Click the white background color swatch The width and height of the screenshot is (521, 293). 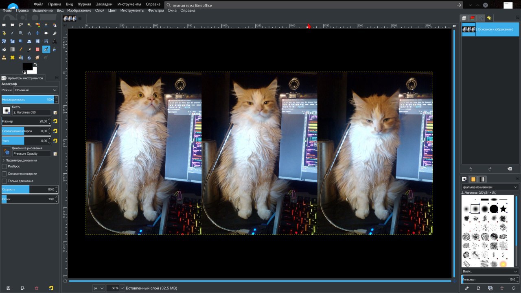pyautogui.click(x=34, y=71)
